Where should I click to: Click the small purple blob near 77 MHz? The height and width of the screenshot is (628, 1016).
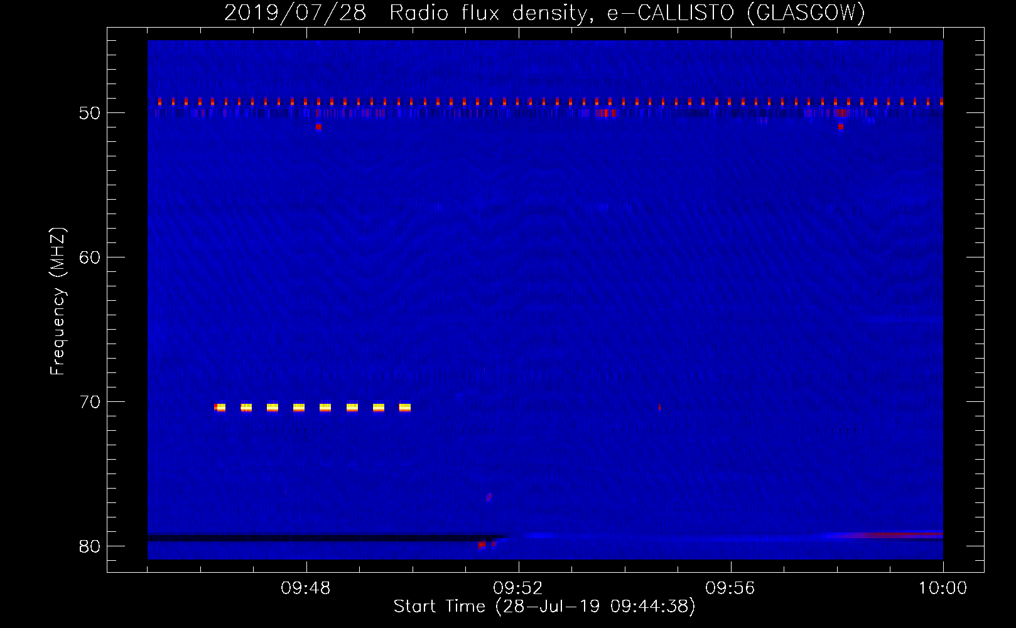489,497
